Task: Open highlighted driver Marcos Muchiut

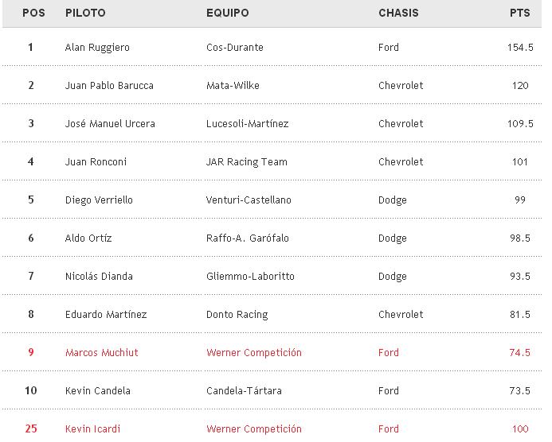Action: (x=101, y=353)
